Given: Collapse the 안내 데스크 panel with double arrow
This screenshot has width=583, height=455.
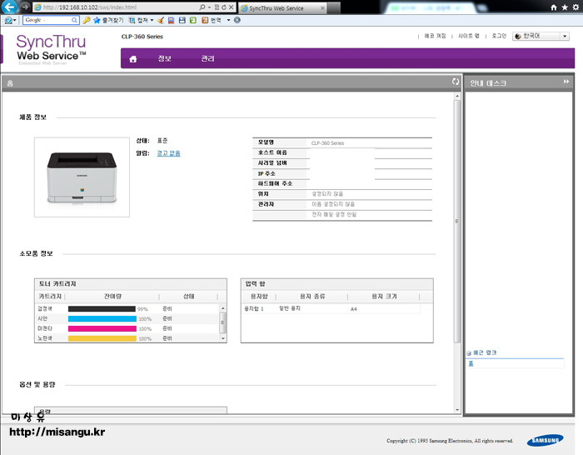Looking at the screenshot, I should click(x=566, y=82).
